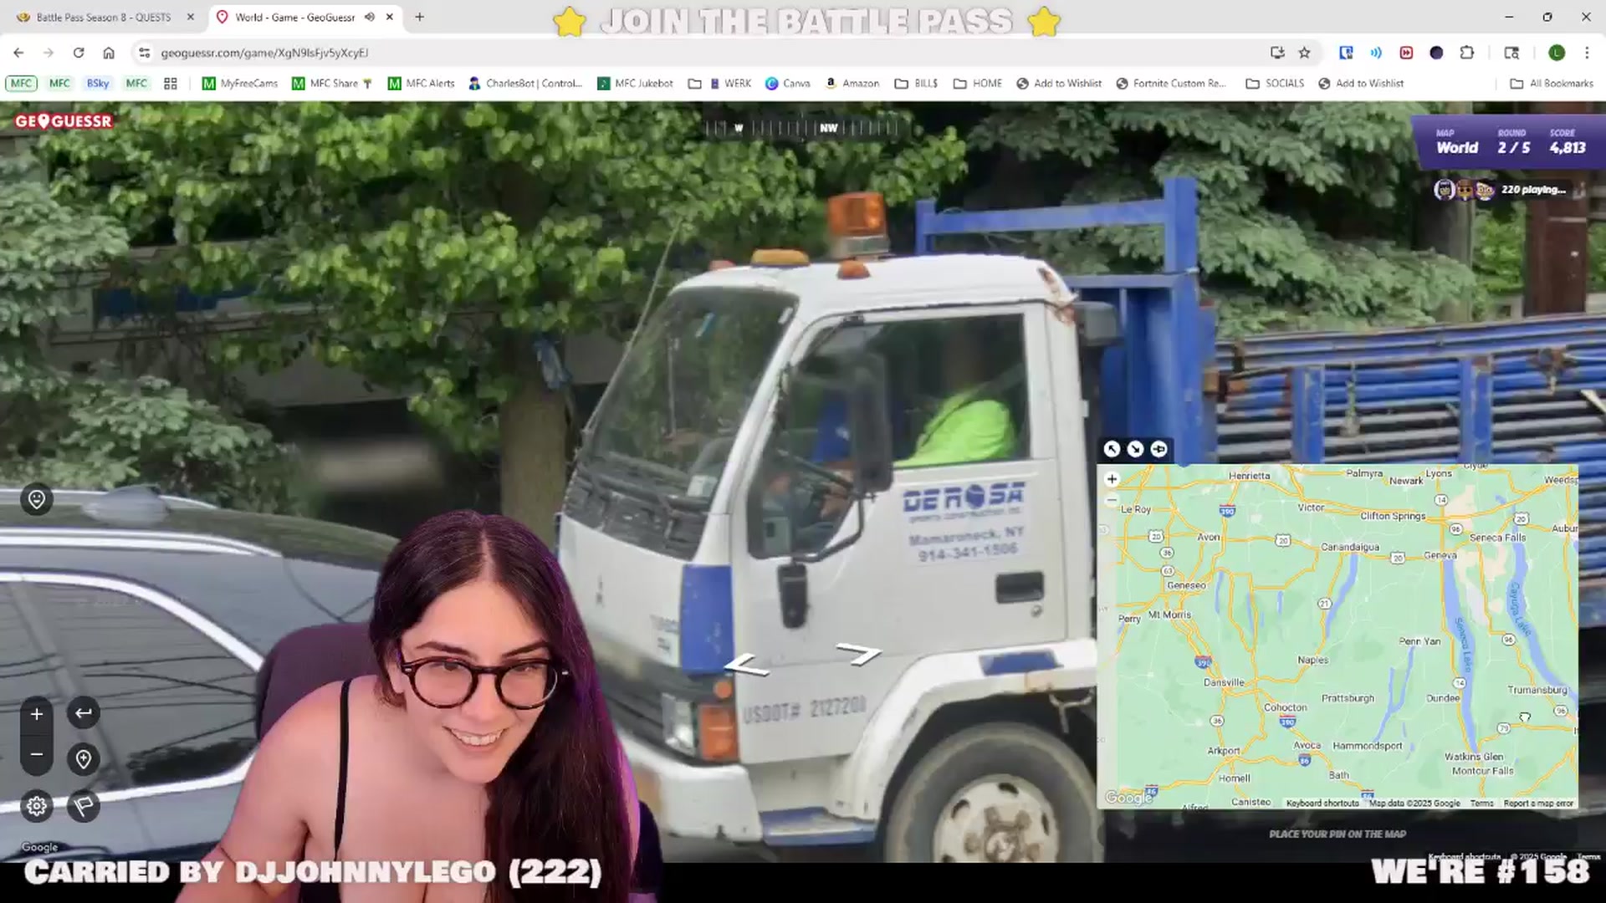Viewport: 1606px width, 903px height.
Task: Mute the GeoGuessr tab audio icon
Action: [x=369, y=17]
